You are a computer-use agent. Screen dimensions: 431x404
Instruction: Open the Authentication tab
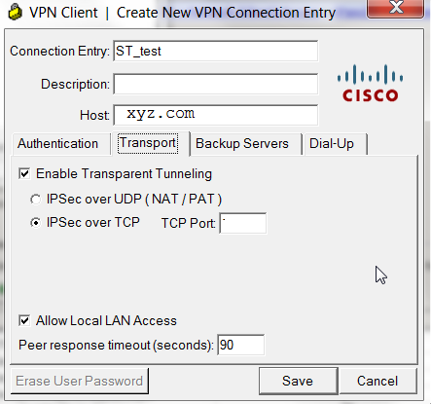click(57, 144)
